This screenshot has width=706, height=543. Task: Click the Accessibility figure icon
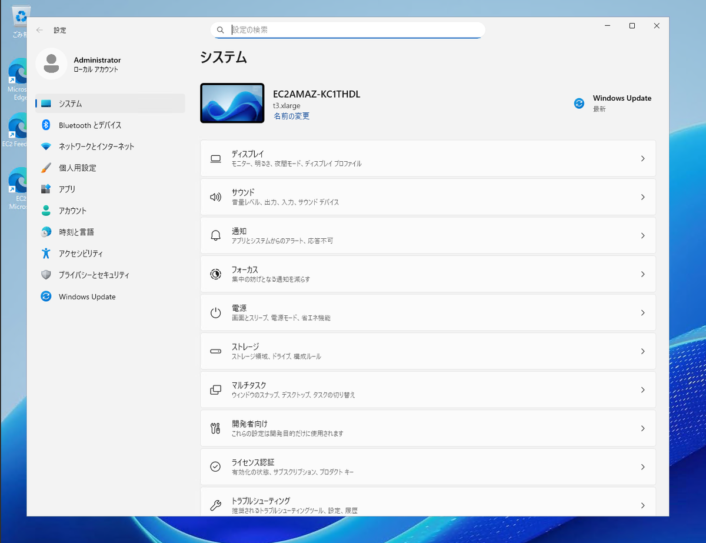coord(46,254)
